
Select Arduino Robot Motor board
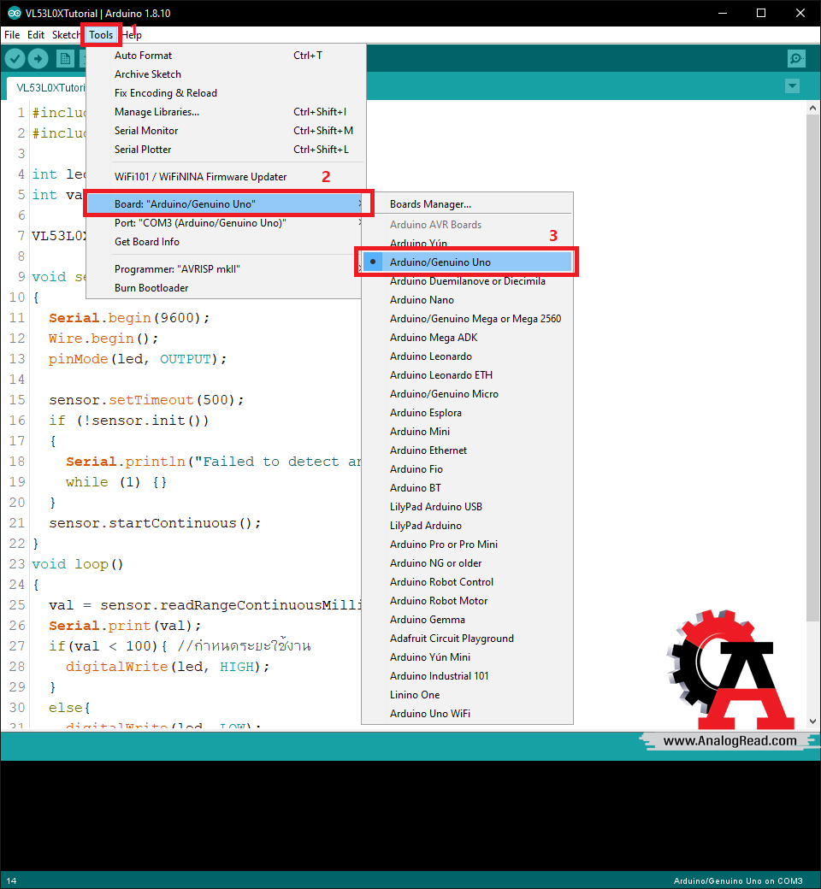467,600
